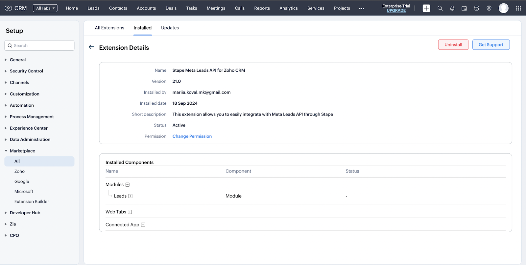Expand Data Administration section

[6, 140]
